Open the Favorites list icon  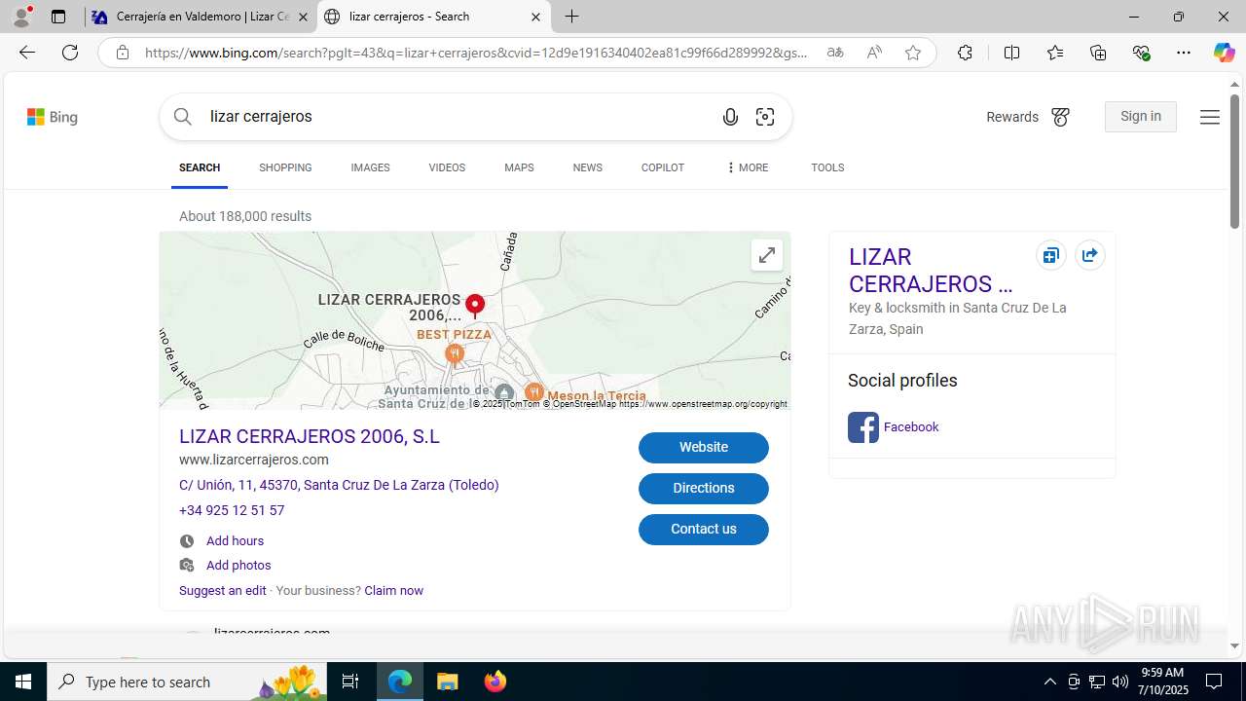(1055, 53)
